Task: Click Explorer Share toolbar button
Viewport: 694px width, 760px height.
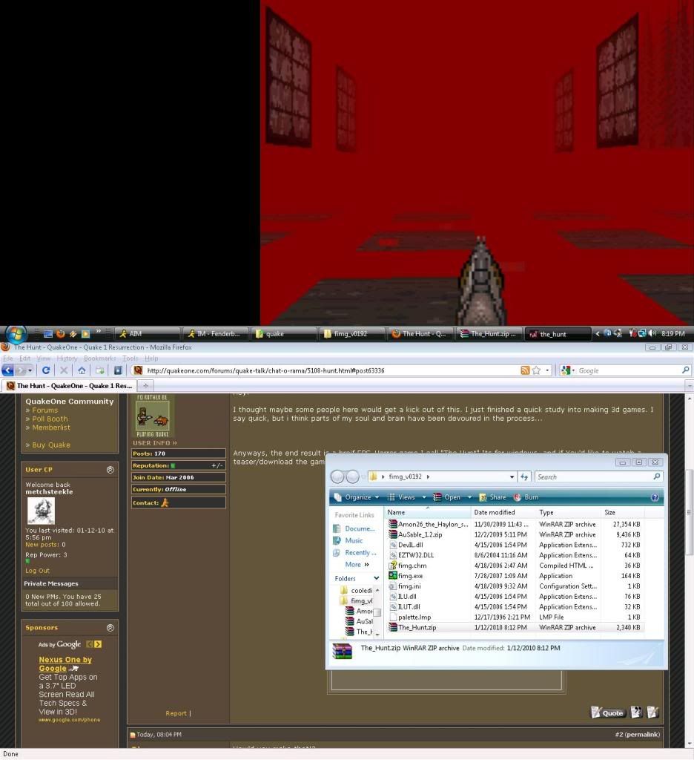Action: [492, 497]
